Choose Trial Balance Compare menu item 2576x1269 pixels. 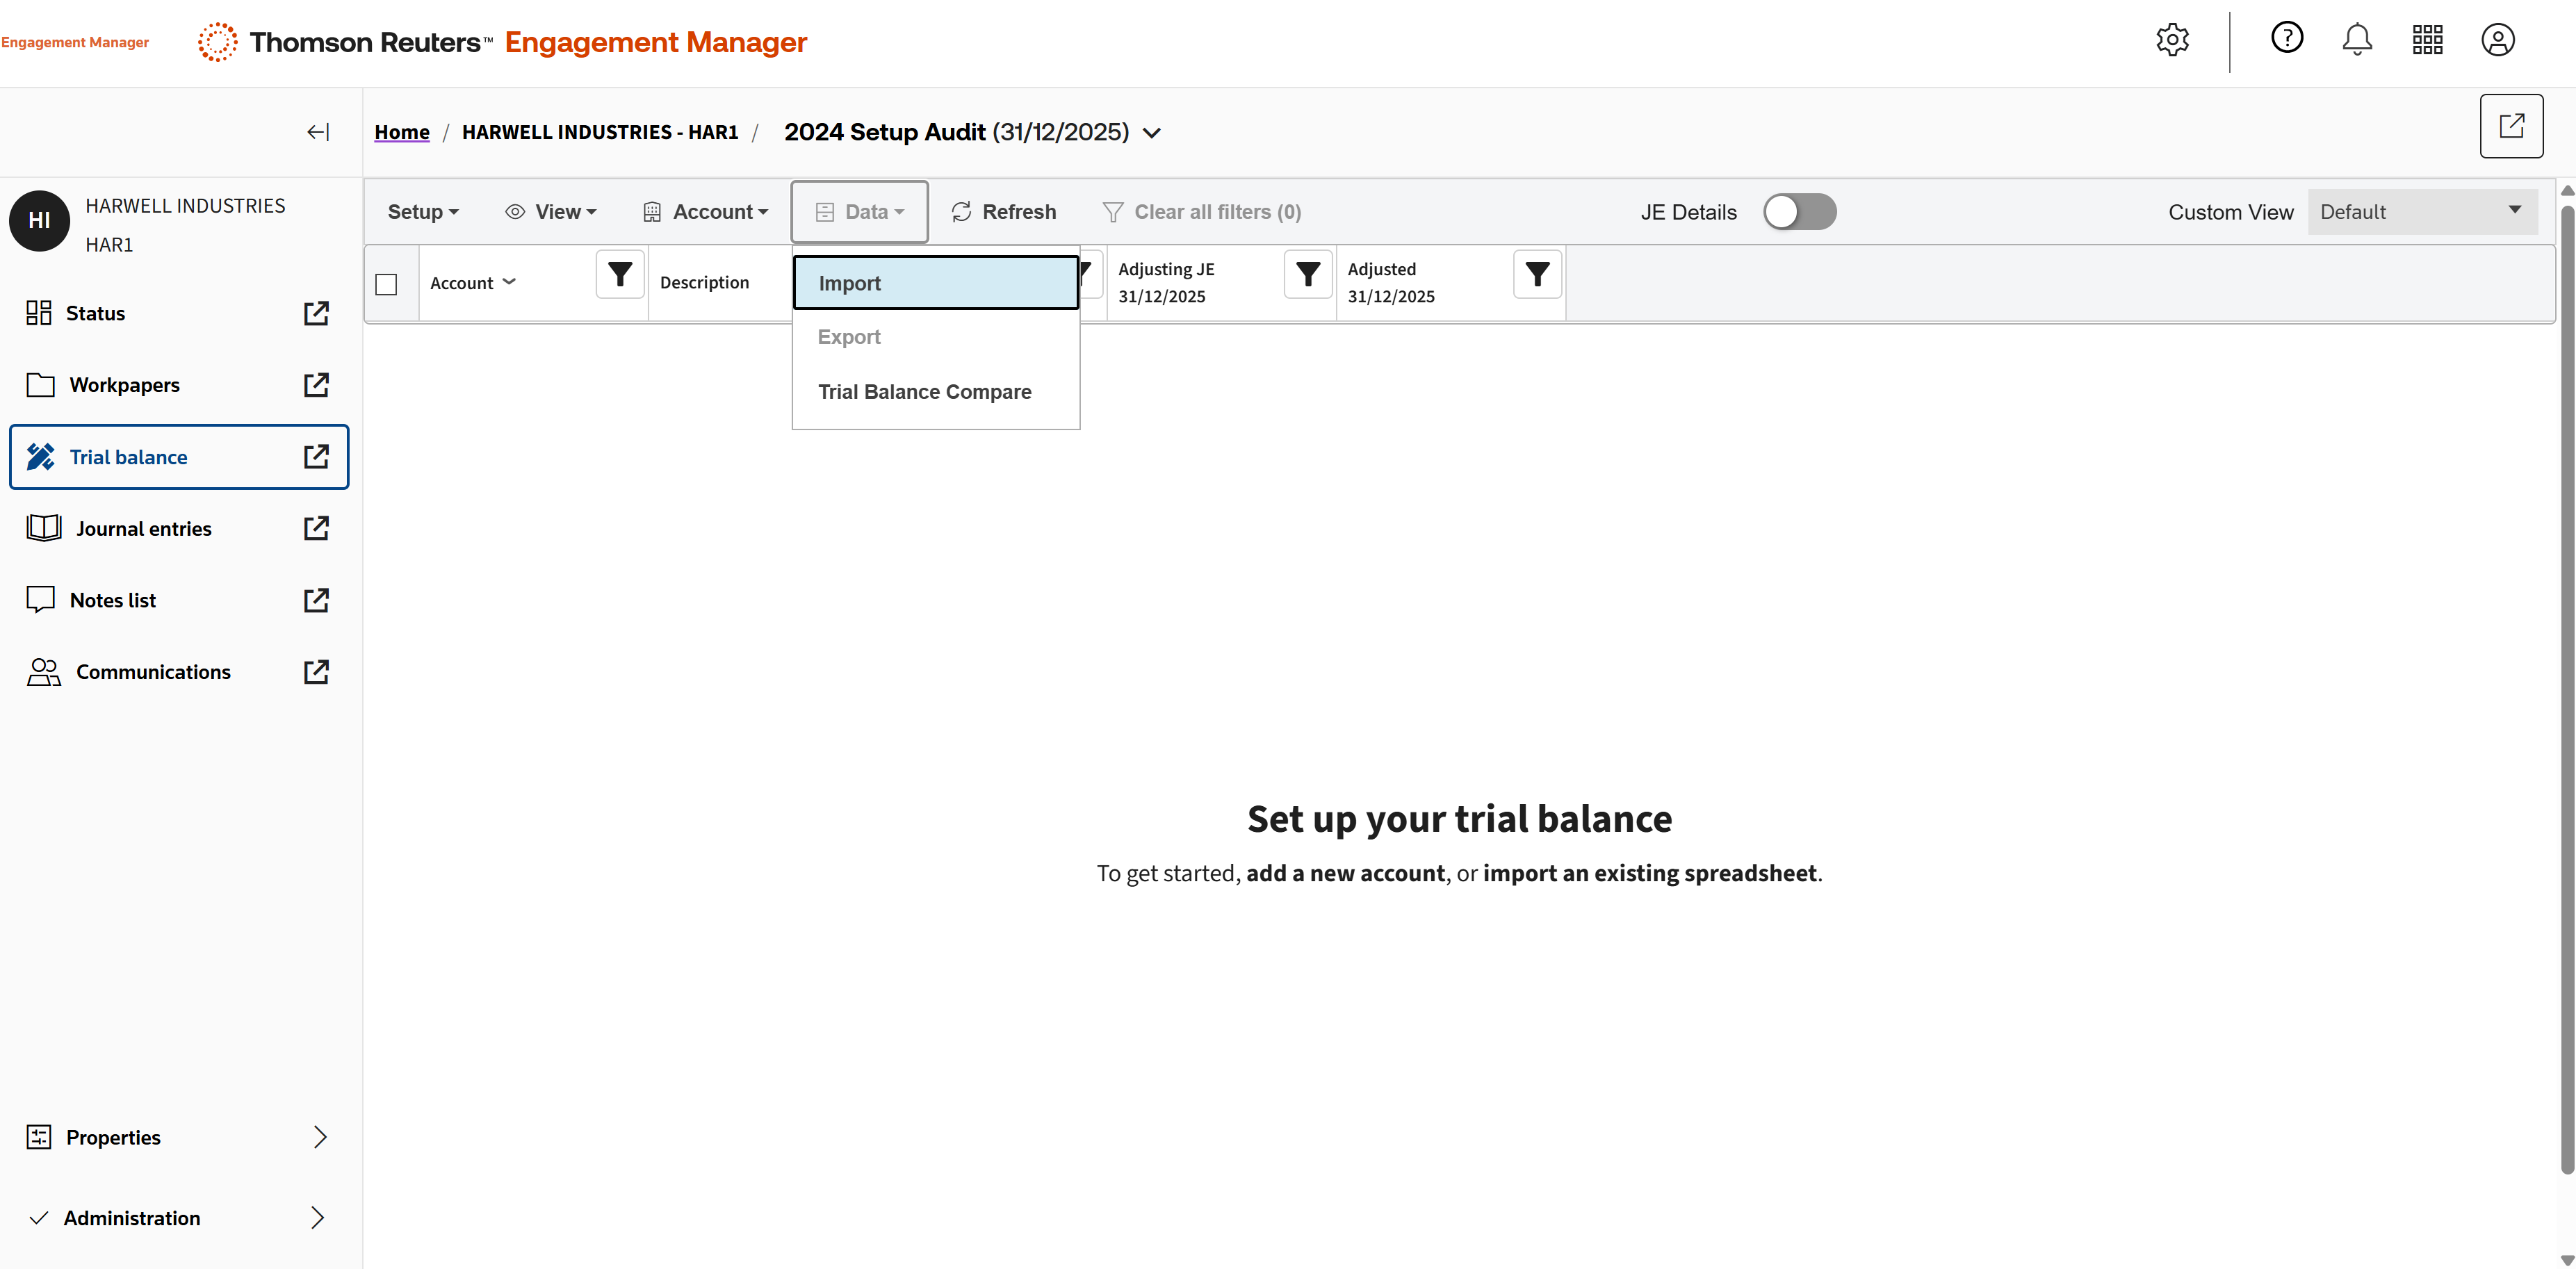(x=924, y=392)
